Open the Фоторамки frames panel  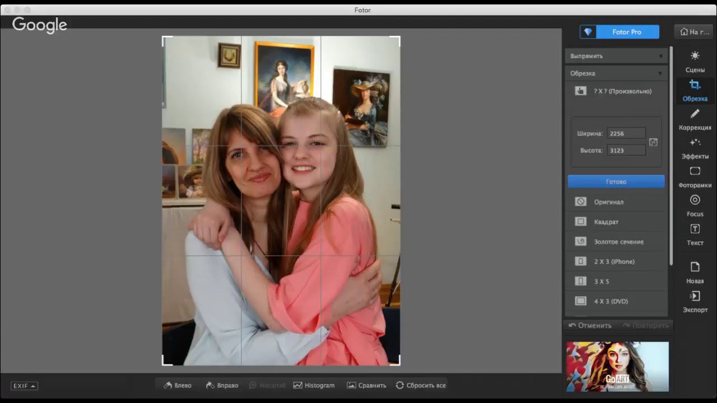click(x=695, y=177)
